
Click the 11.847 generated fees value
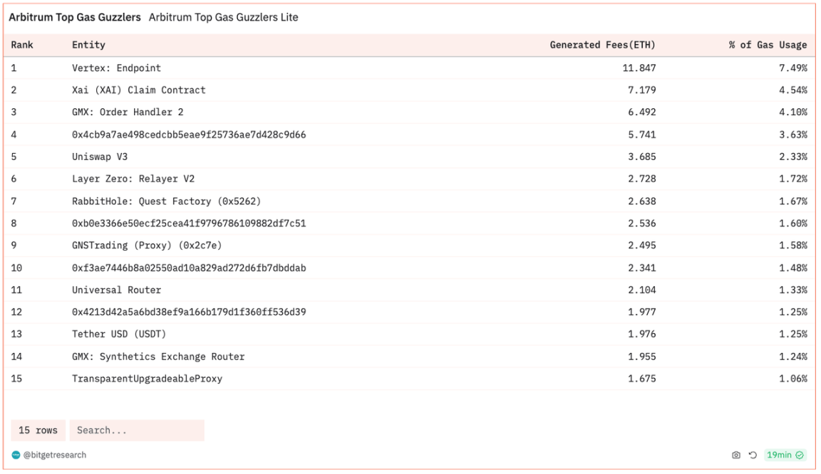coord(639,68)
